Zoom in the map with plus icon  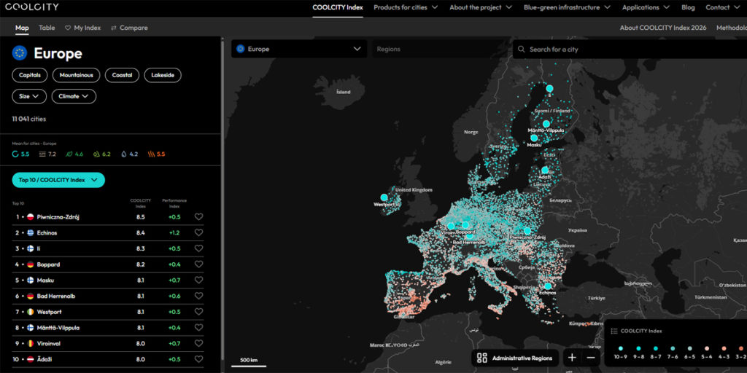tap(572, 358)
